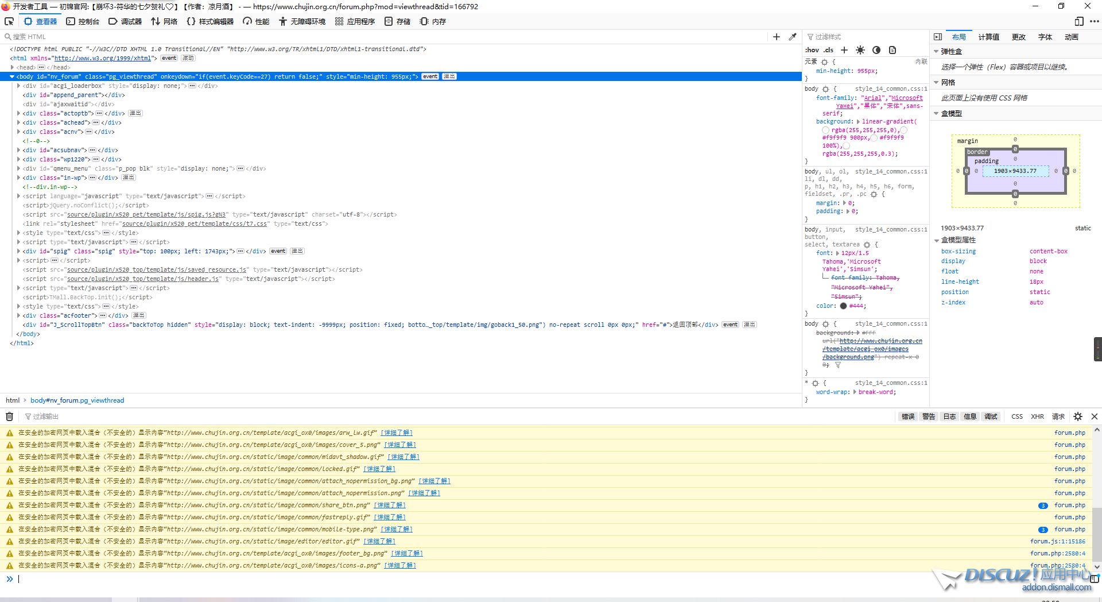Toggle 调试 debug filter in console
Viewport: 1102px width, 602px height.
991,416
